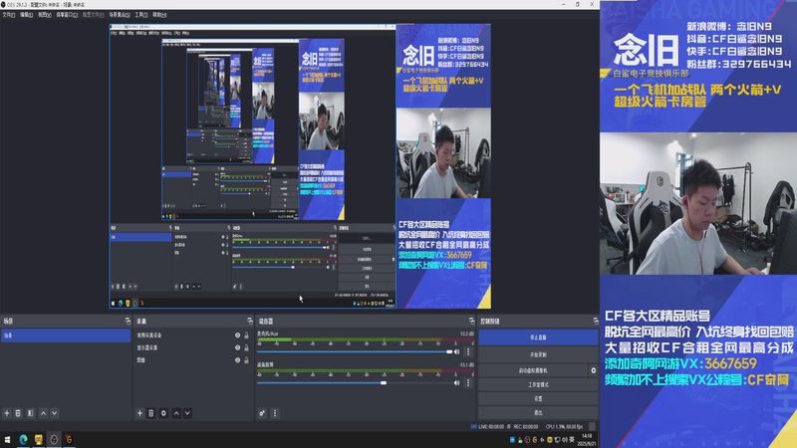Open Microsoft Edge from taskbar

click(x=23, y=439)
